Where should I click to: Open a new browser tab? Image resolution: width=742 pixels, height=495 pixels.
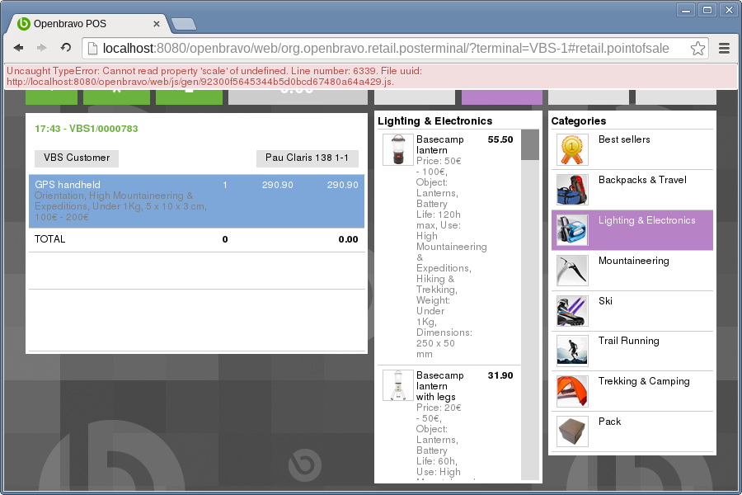184,24
